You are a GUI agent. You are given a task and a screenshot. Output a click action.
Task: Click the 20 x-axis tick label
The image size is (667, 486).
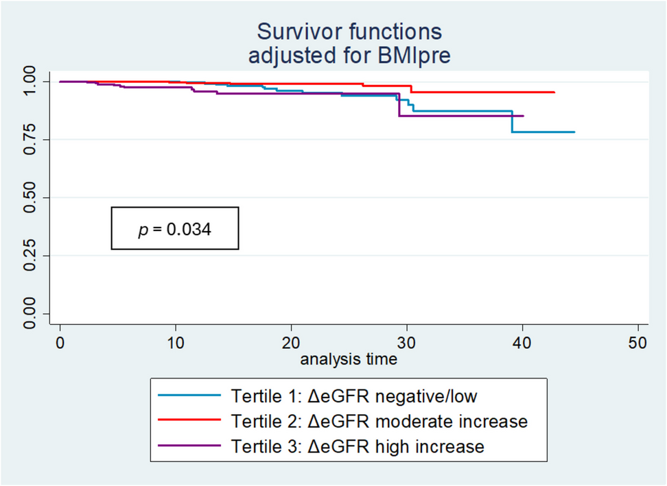click(x=292, y=342)
